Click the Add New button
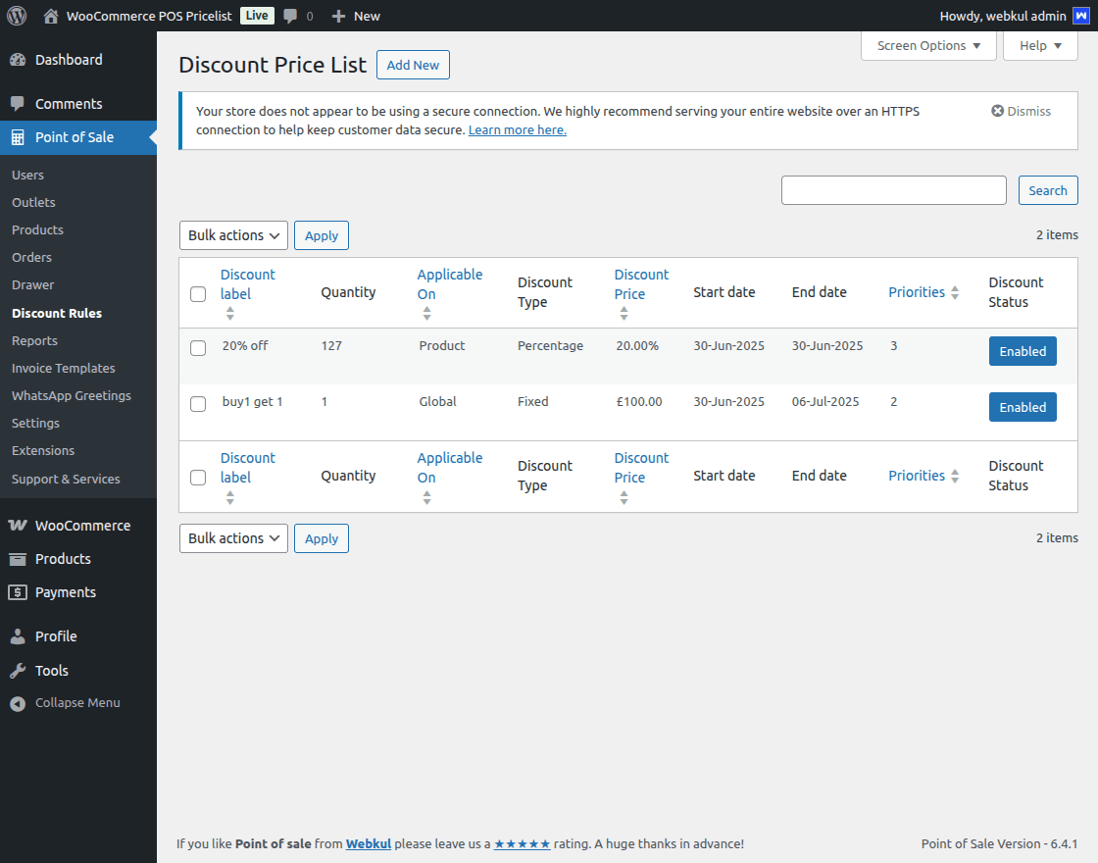This screenshot has height=863, width=1098. click(x=413, y=65)
